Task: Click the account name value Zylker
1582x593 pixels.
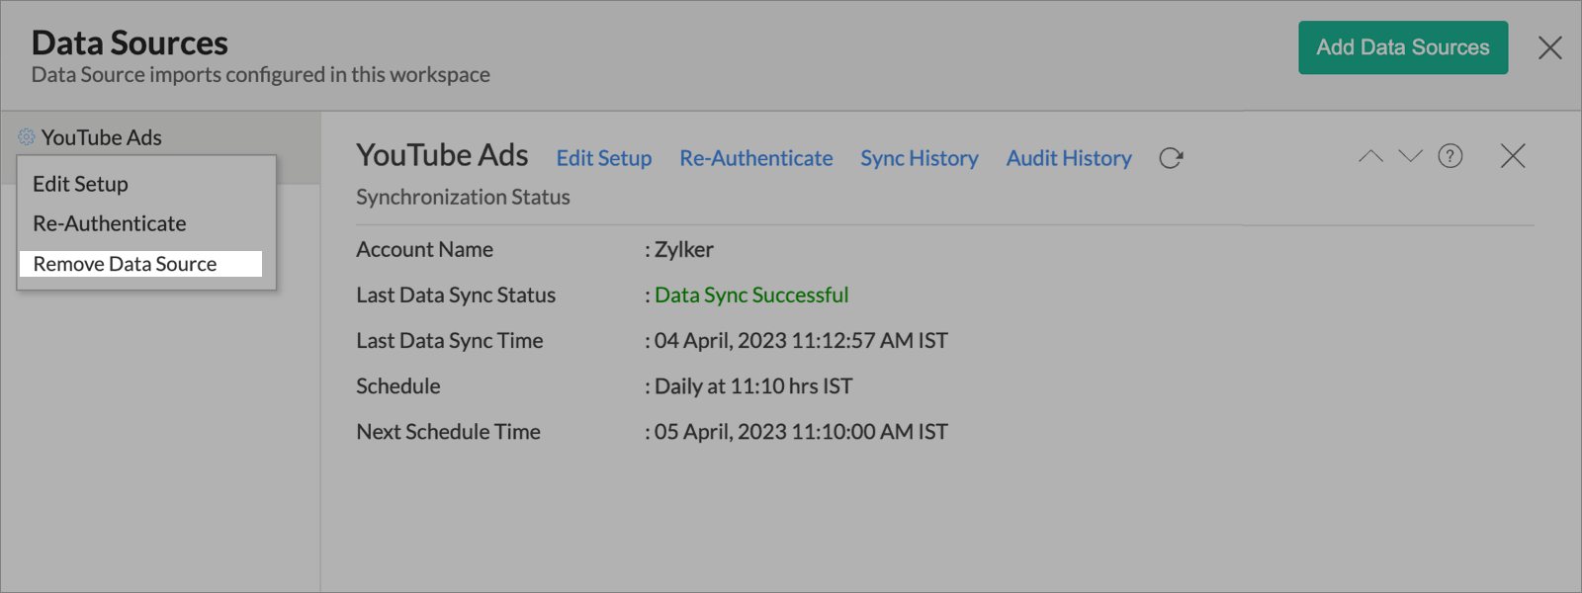Action: click(x=683, y=249)
